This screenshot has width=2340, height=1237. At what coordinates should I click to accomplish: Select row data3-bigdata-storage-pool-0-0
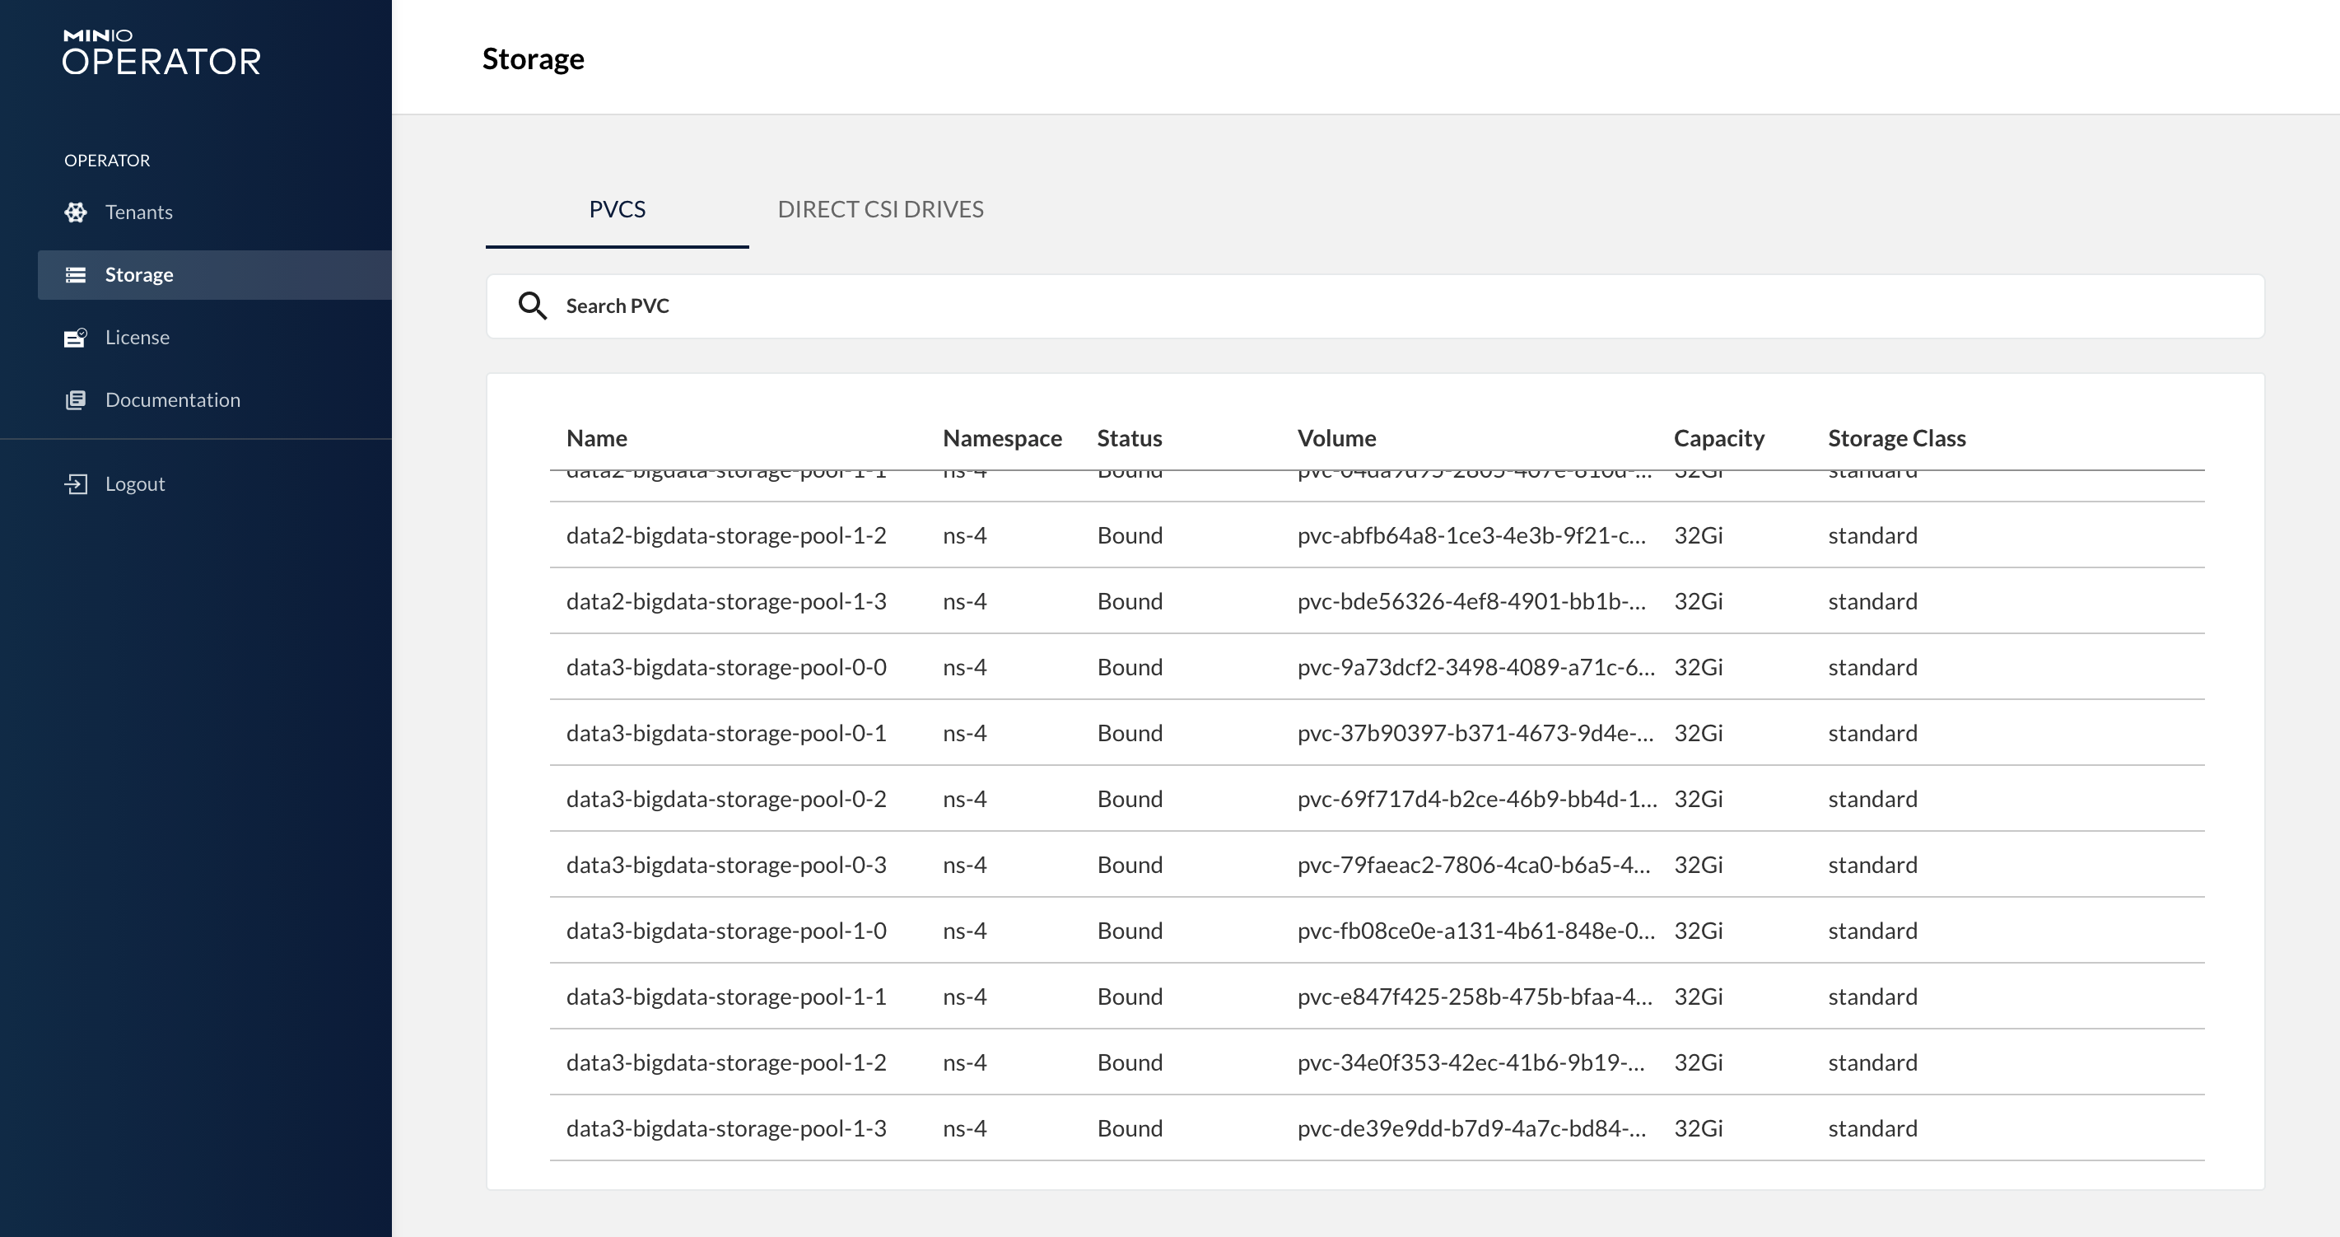(x=726, y=667)
